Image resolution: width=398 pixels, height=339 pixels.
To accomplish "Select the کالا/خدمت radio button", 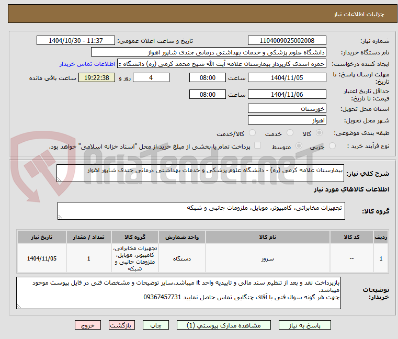I will tap(252, 133).
